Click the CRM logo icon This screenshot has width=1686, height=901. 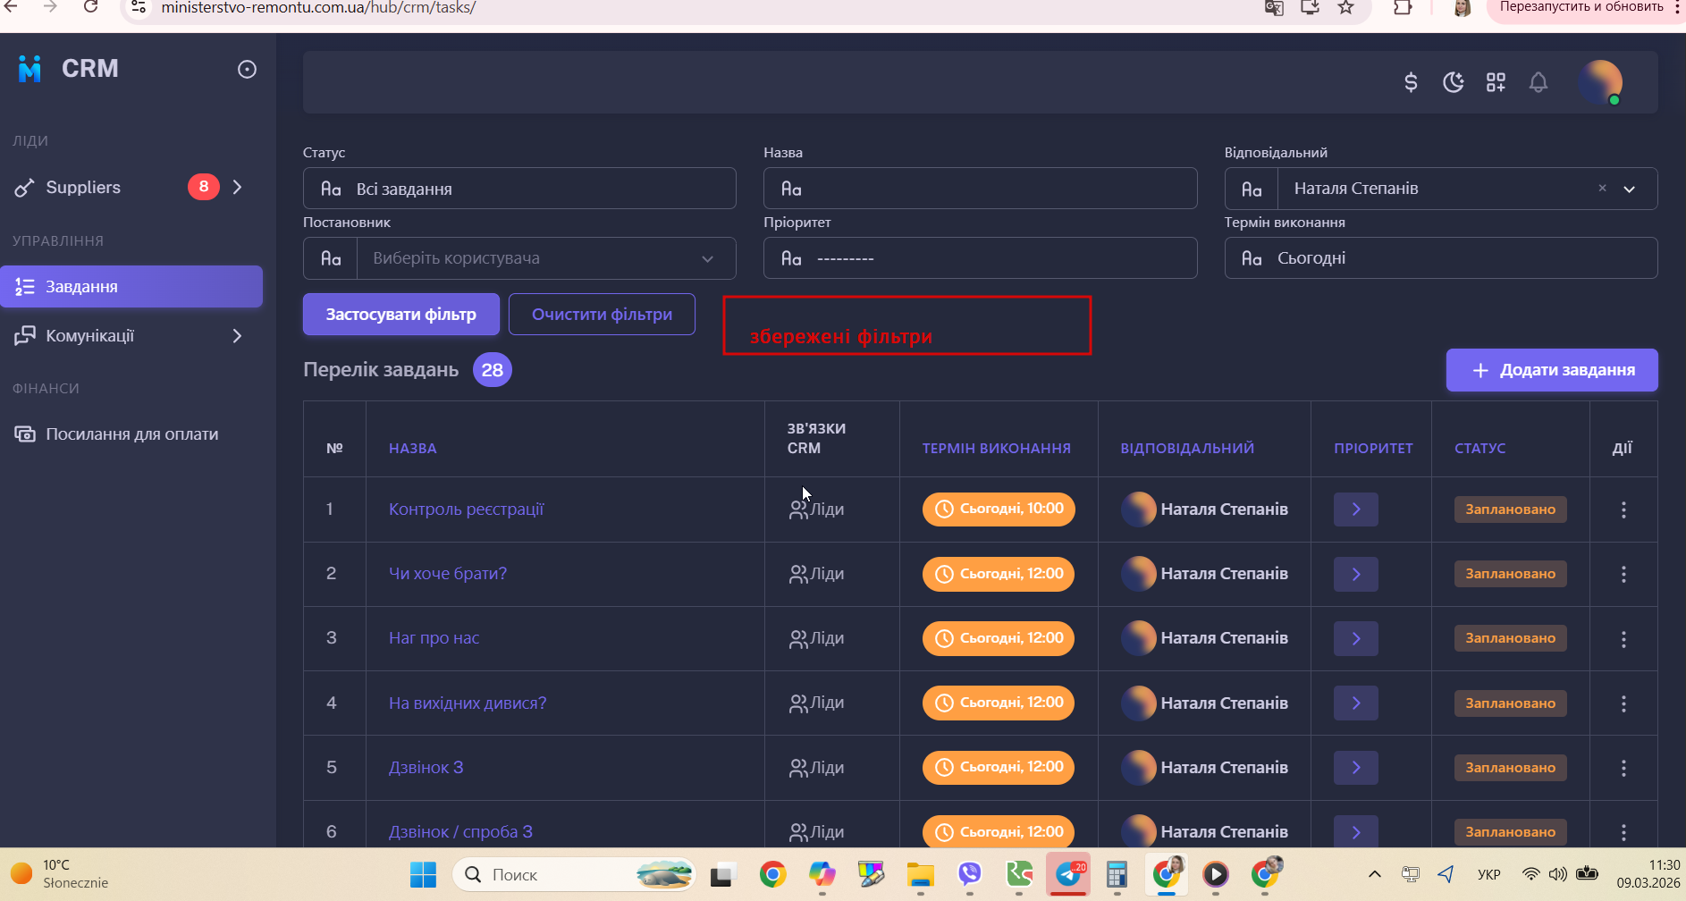coord(30,69)
